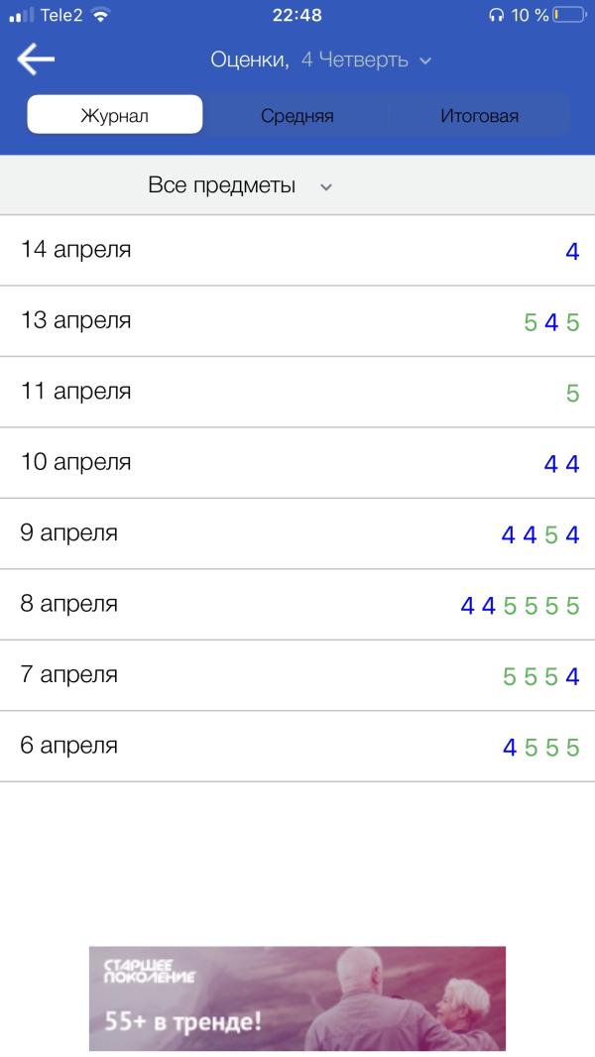Viewport: 595px width, 1057px height.
Task: Tap the headphones icon in status bar
Action: click(496, 16)
